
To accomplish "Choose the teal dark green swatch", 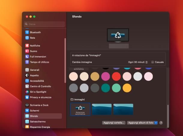I will [106, 88].
